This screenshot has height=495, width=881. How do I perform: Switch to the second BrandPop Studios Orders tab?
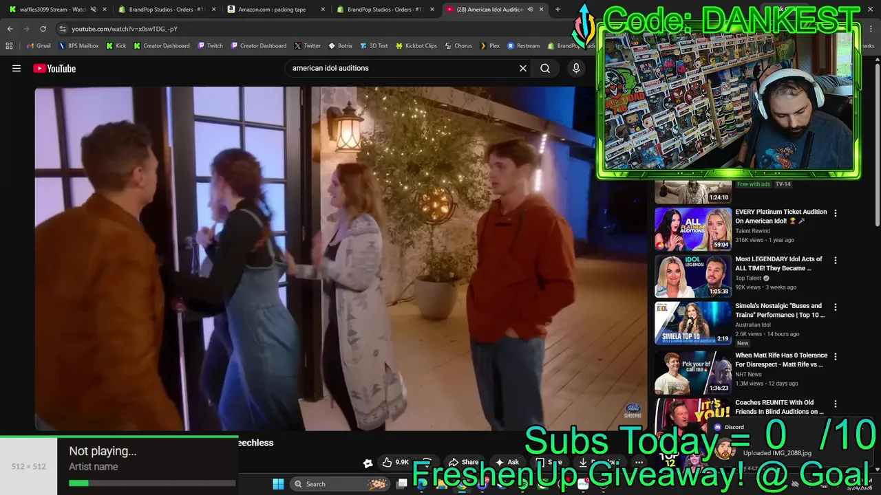pyautogui.click(x=384, y=10)
